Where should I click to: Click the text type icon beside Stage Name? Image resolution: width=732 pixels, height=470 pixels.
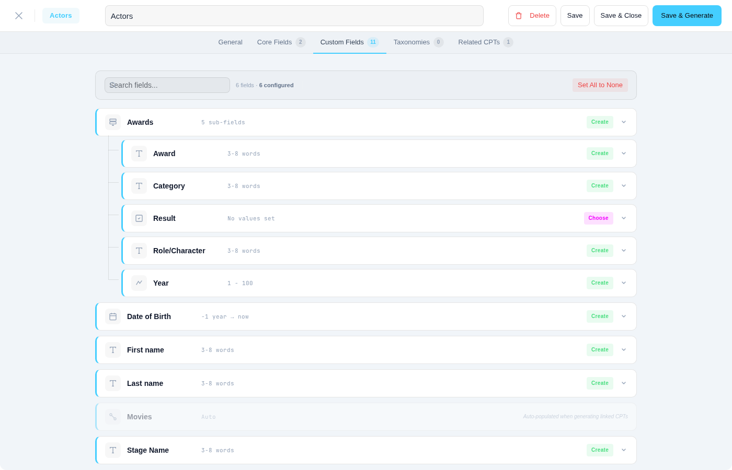113,450
